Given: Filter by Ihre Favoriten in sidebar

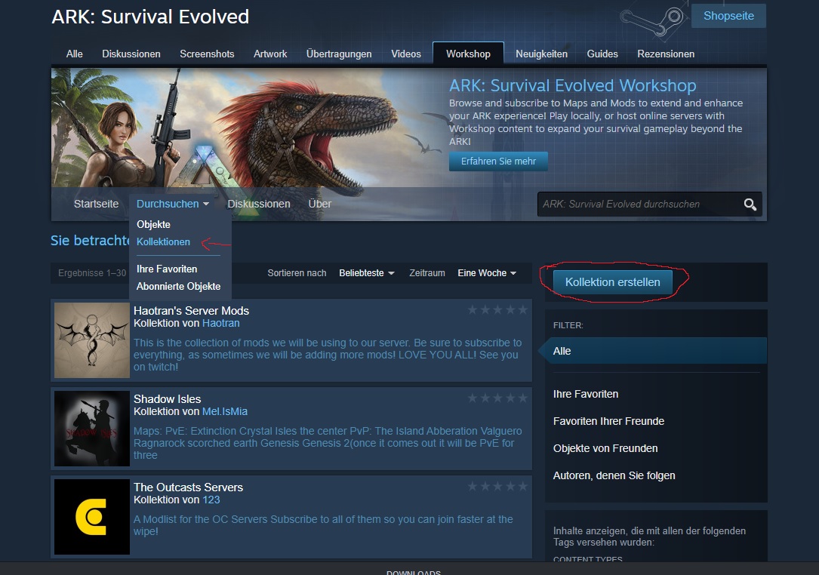Looking at the screenshot, I should pyautogui.click(x=586, y=394).
